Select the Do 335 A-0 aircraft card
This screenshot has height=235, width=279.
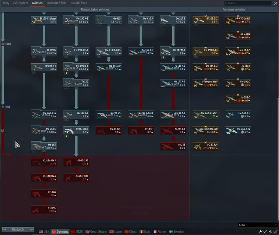[109, 68]
